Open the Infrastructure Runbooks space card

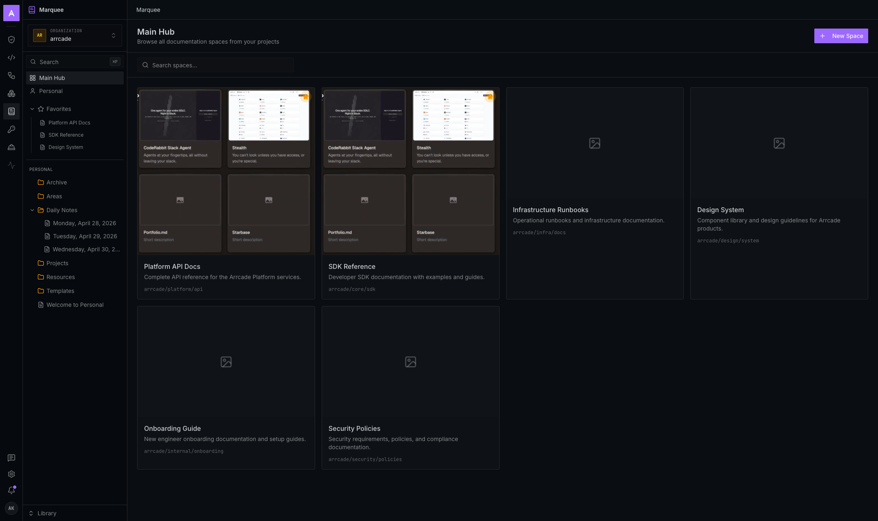pos(595,193)
